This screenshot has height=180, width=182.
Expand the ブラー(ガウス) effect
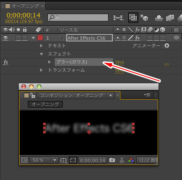pos(50,62)
